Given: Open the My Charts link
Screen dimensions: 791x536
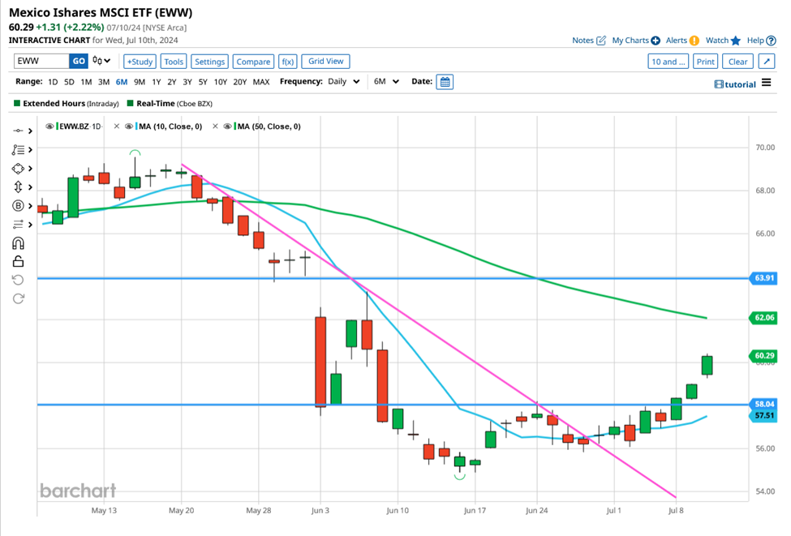Looking at the screenshot, I should point(635,40).
